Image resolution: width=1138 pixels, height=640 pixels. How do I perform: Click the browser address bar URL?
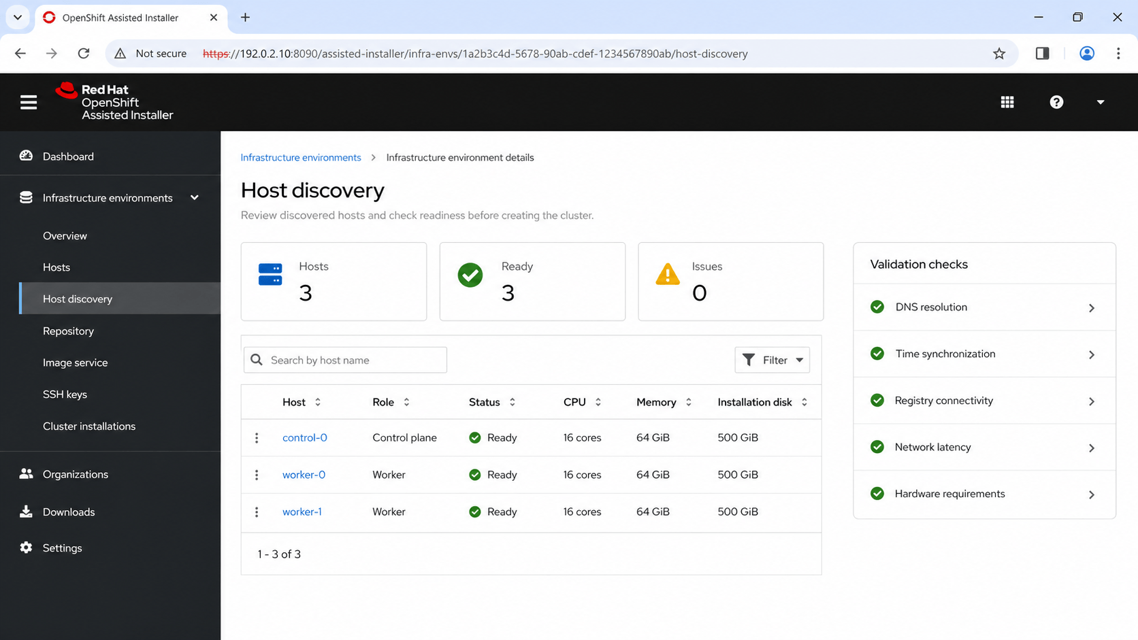[x=475, y=54]
